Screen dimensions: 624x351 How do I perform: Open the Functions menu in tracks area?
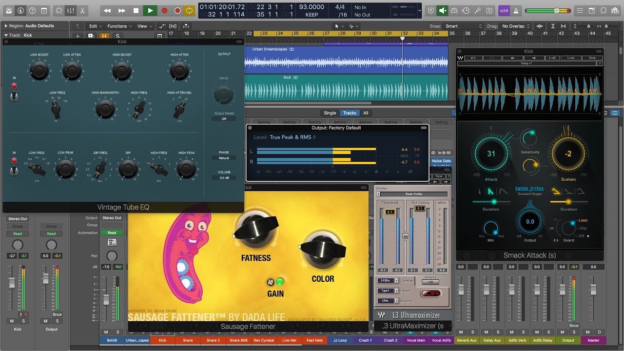(x=119, y=26)
